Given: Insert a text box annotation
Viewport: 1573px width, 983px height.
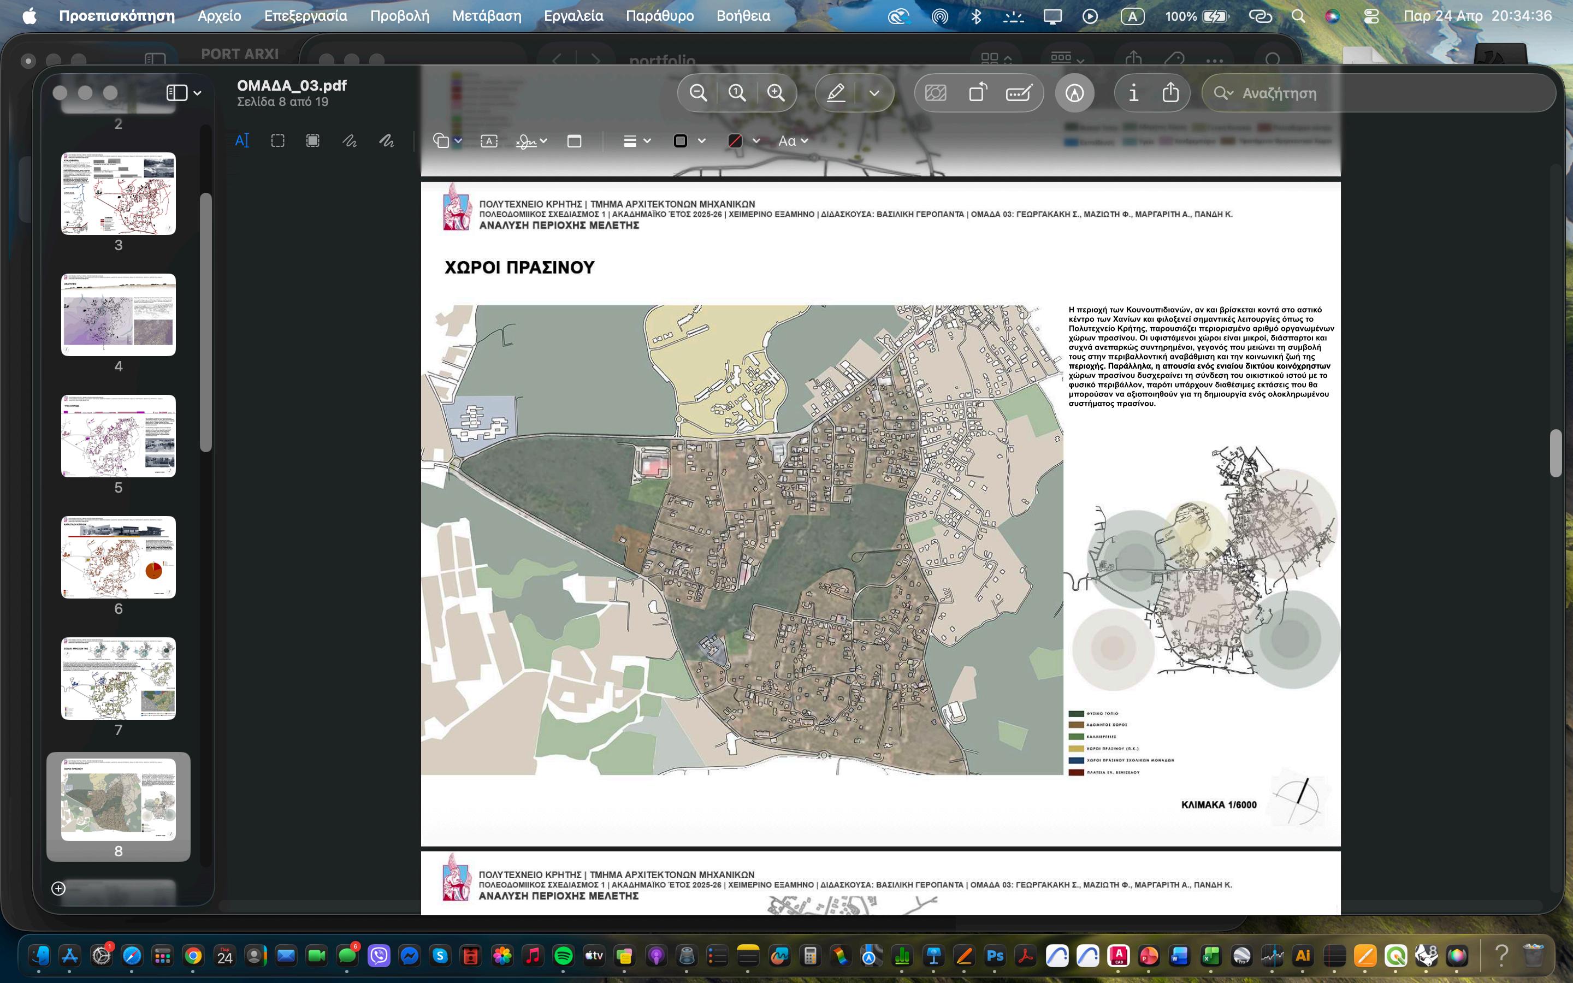Looking at the screenshot, I should point(489,141).
